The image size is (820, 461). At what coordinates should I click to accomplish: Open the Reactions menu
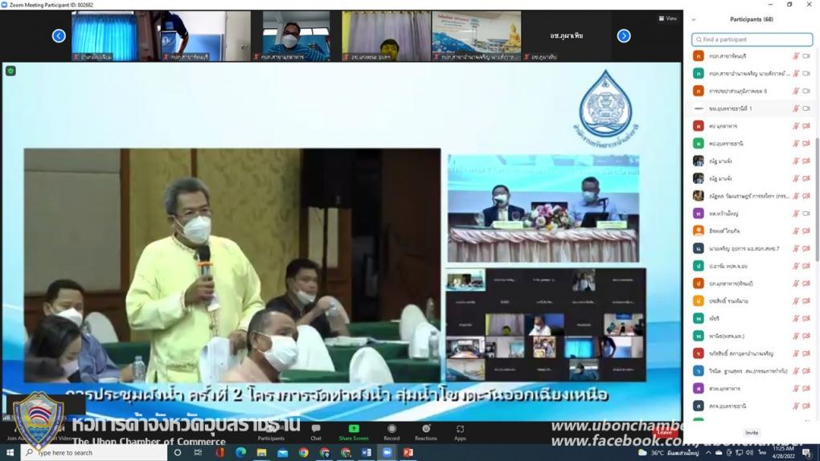click(x=426, y=432)
